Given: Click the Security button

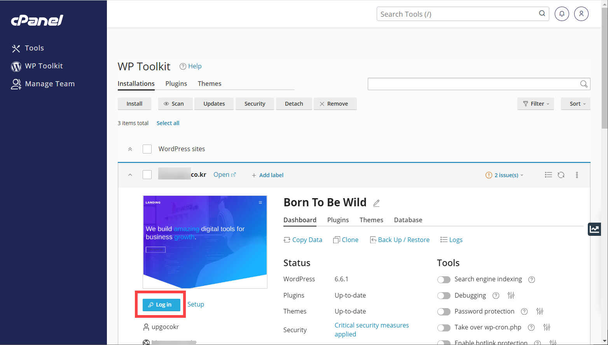Looking at the screenshot, I should [x=255, y=104].
